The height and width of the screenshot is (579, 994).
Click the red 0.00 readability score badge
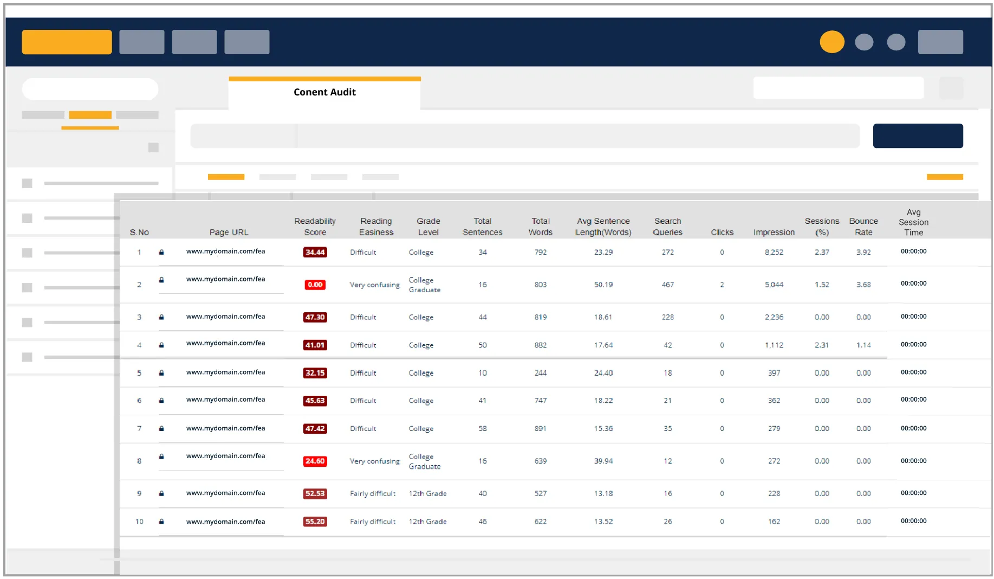(x=315, y=285)
